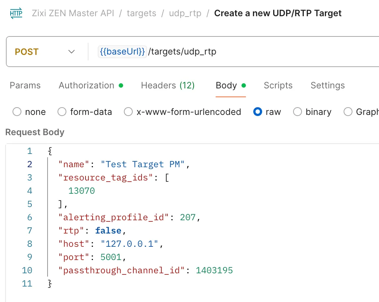Click line number 11 in editor gutter

point(27,284)
